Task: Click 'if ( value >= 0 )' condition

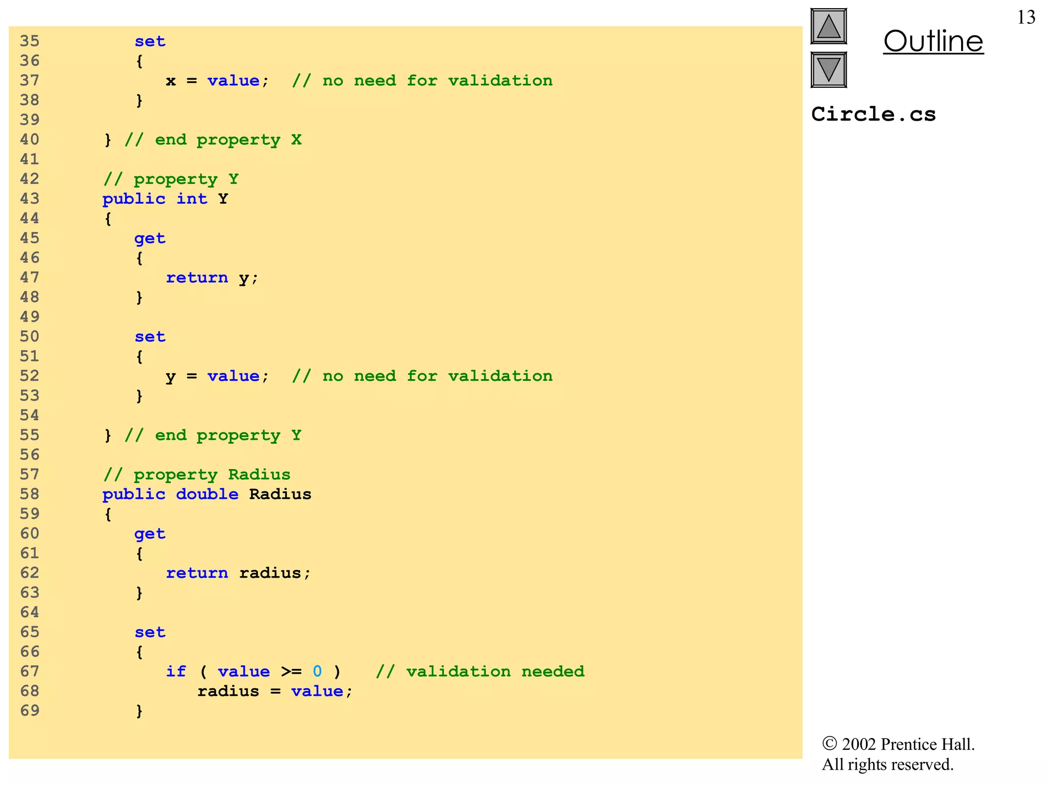Action: click(253, 672)
